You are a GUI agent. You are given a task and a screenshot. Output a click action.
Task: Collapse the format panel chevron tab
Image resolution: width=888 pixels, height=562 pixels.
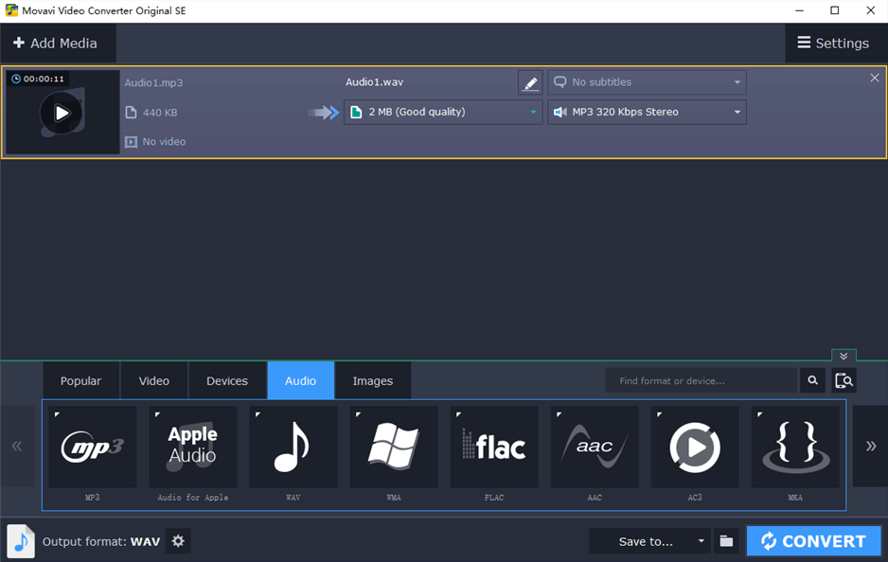[x=844, y=356]
